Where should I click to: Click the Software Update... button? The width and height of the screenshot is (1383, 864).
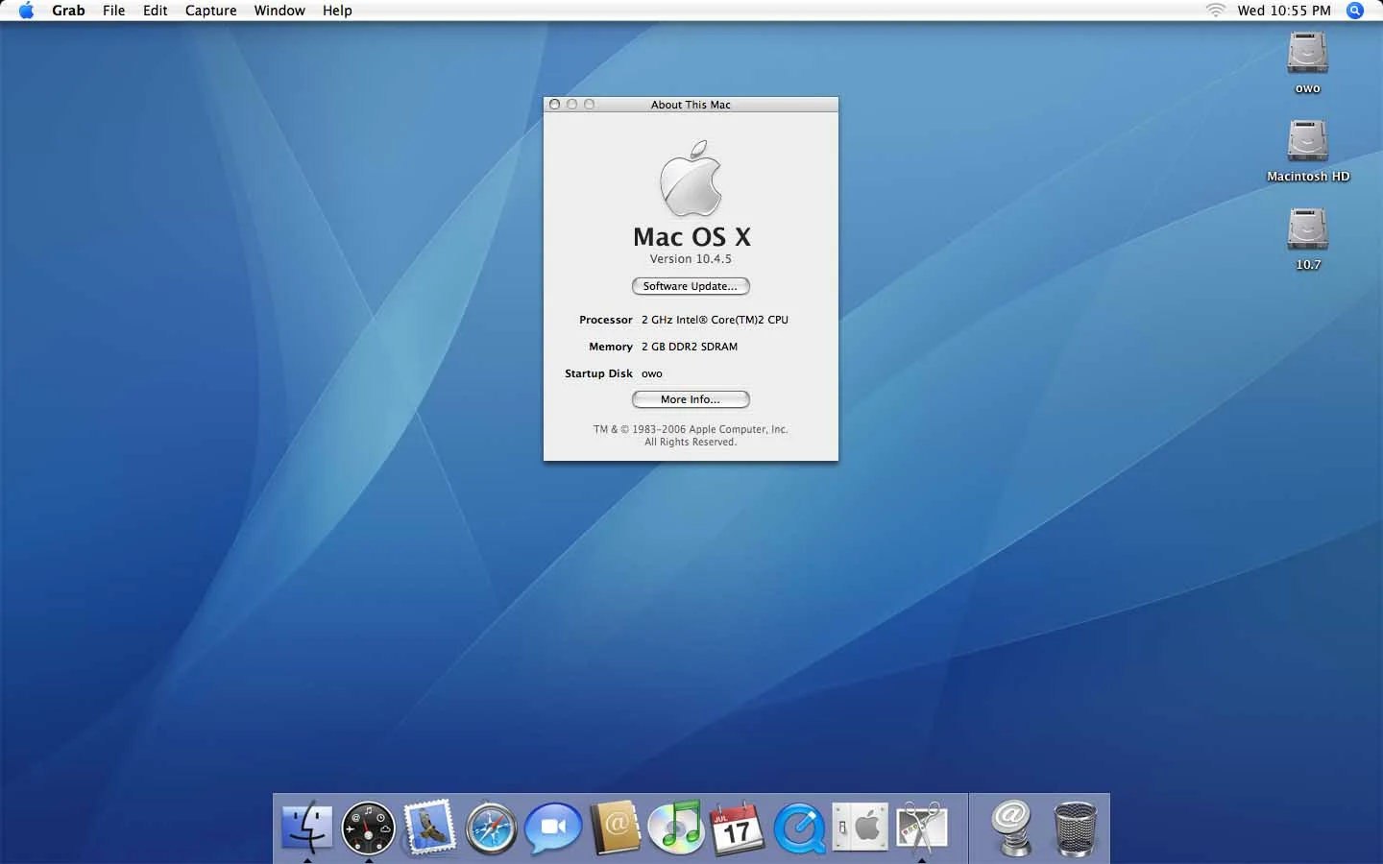[691, 286]
